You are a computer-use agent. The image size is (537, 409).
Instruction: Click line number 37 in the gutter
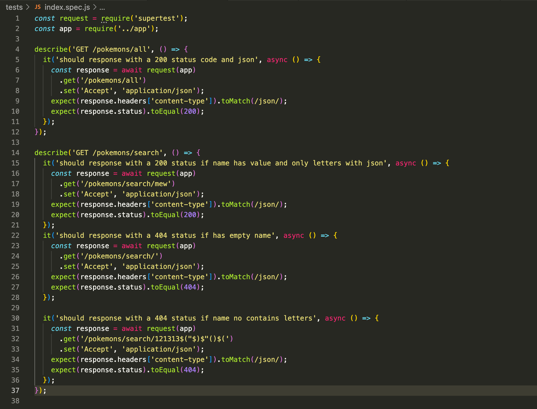coord(15,390)
